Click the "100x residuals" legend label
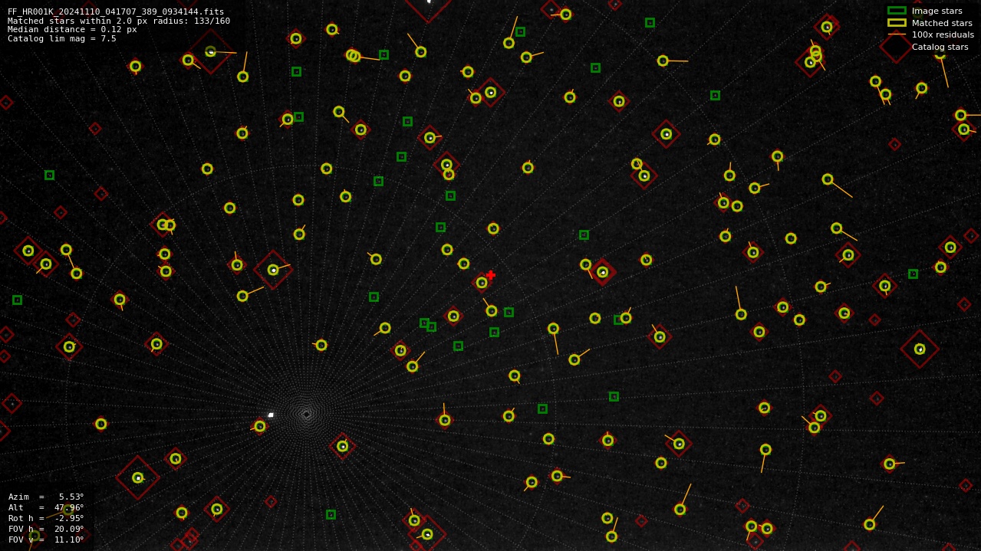This screenshot has height=551, width=981. (943, 34)
